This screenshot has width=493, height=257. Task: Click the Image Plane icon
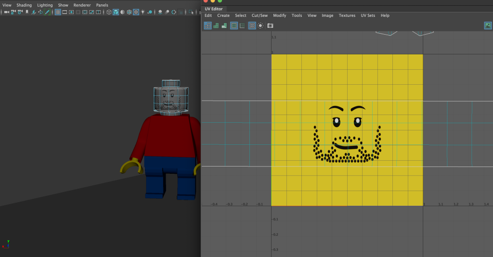coord(34,12)
